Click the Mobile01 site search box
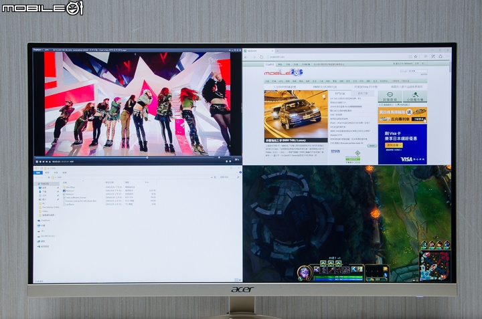The height and width of the screenshot is (319, 482). [x=414, y=72]
